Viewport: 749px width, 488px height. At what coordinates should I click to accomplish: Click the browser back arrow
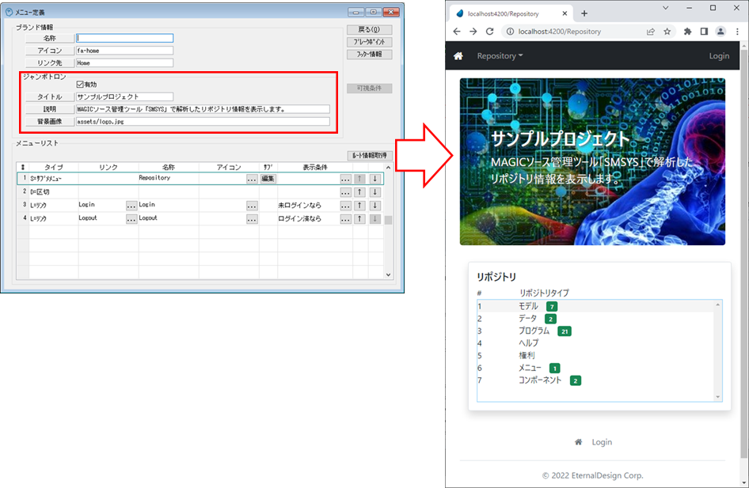click(457, 32)
